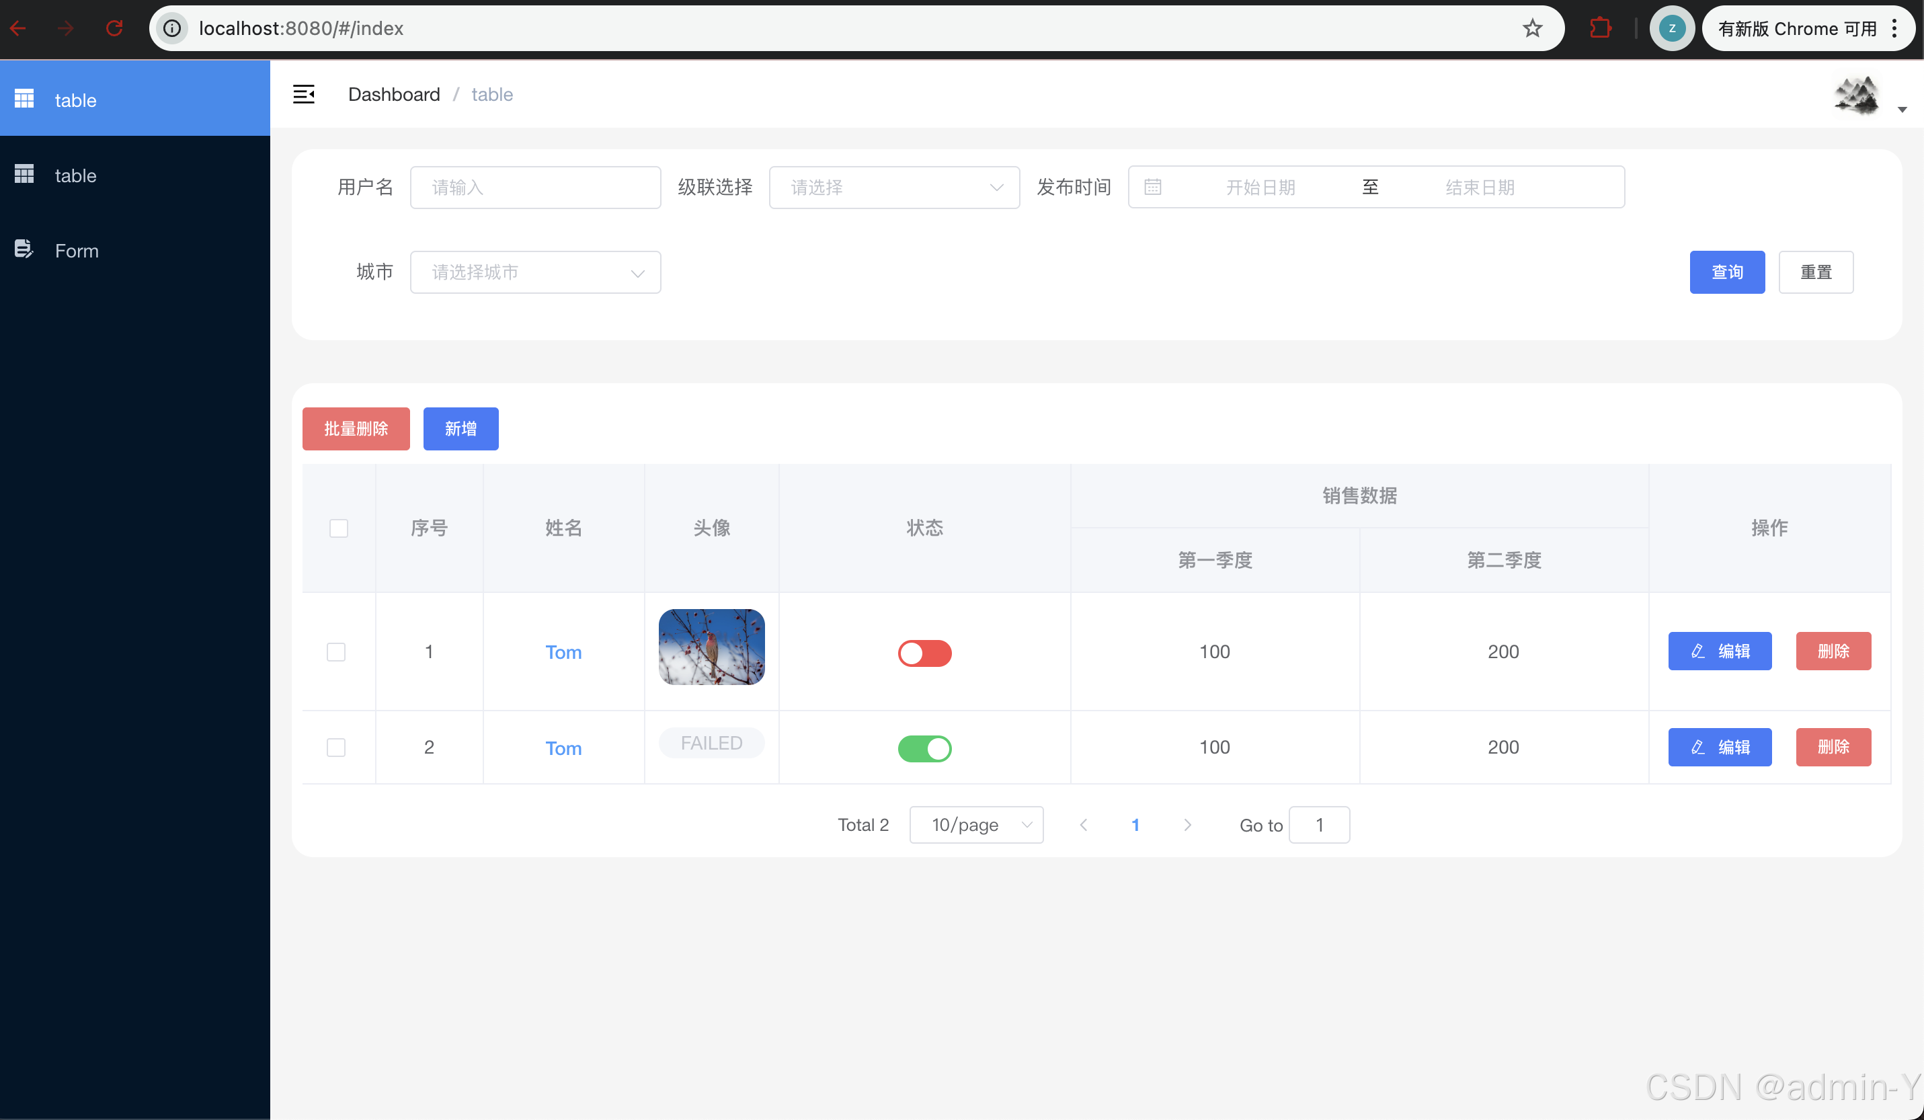
Task: Check the select-all checkbox in table header
Action: [x=338, y=528]
